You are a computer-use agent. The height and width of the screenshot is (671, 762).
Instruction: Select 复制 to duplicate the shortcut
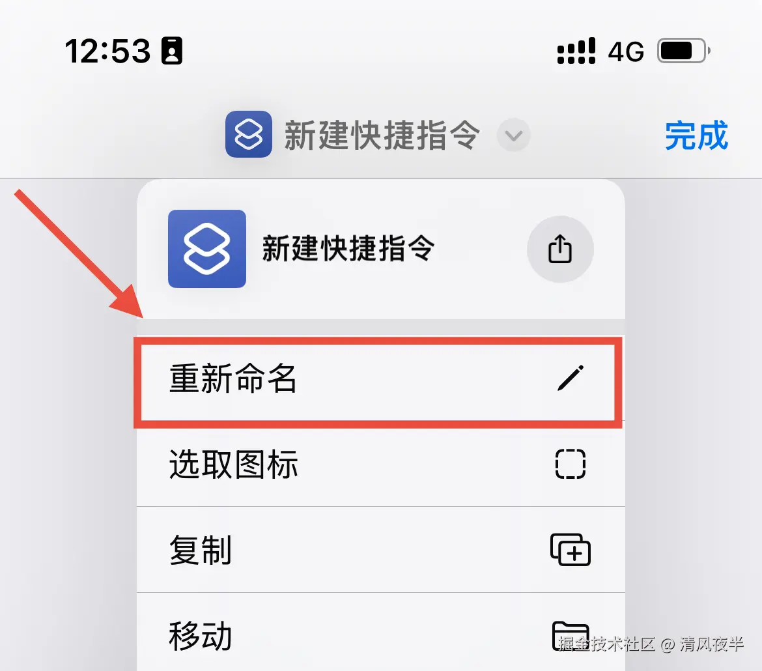pyautogui.click(x=380, y=549)
